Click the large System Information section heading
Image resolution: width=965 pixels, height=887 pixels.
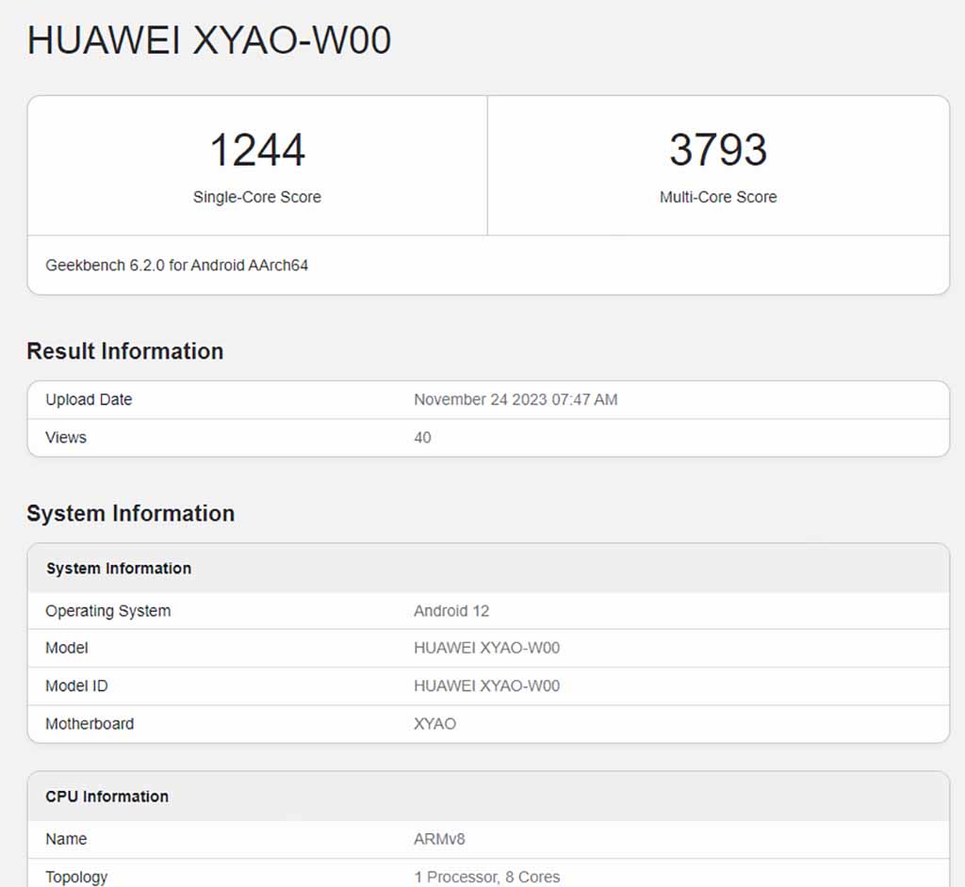coord(130,513)
